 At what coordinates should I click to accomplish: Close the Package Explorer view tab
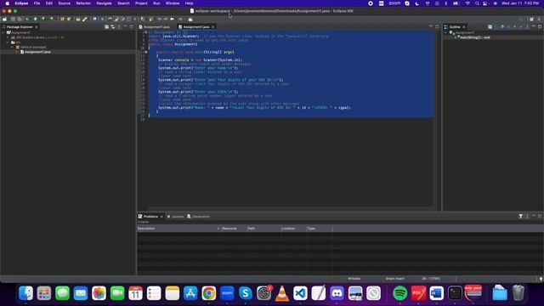[x=37, y=27]
